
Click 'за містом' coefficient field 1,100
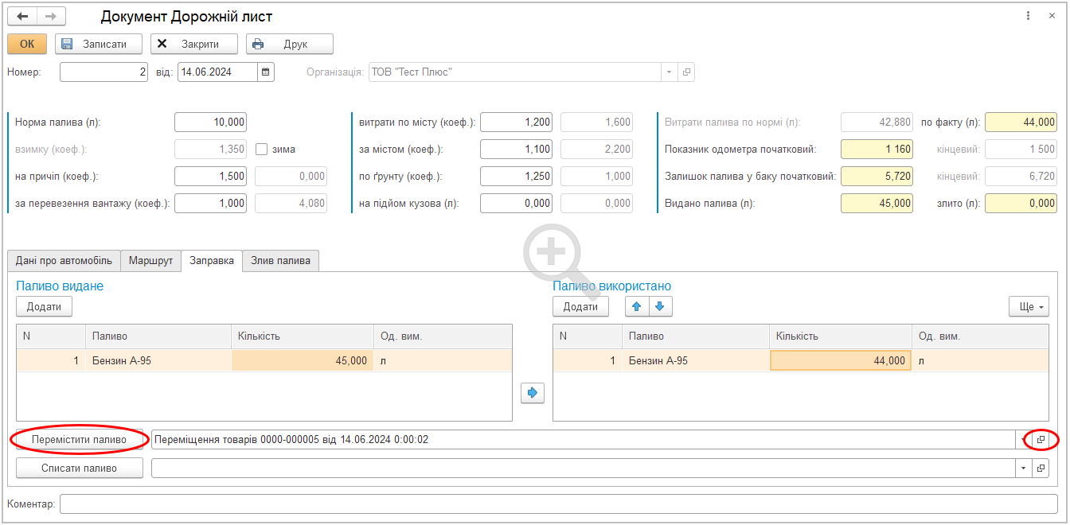click(x=516, y=149)
